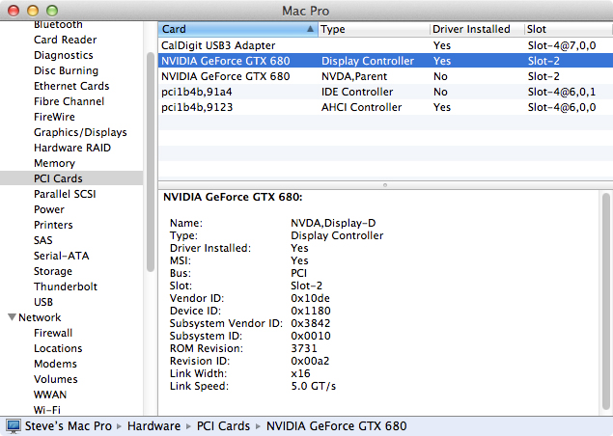This screenshot has width=613, height=436.
Task: Select Bluetooth in the sidebar
Action: coord(58,24)
